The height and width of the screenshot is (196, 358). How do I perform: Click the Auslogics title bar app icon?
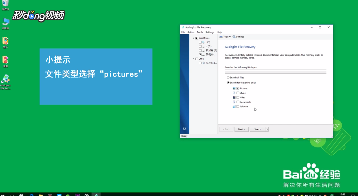pyautogui.click(x=183, y=27)
